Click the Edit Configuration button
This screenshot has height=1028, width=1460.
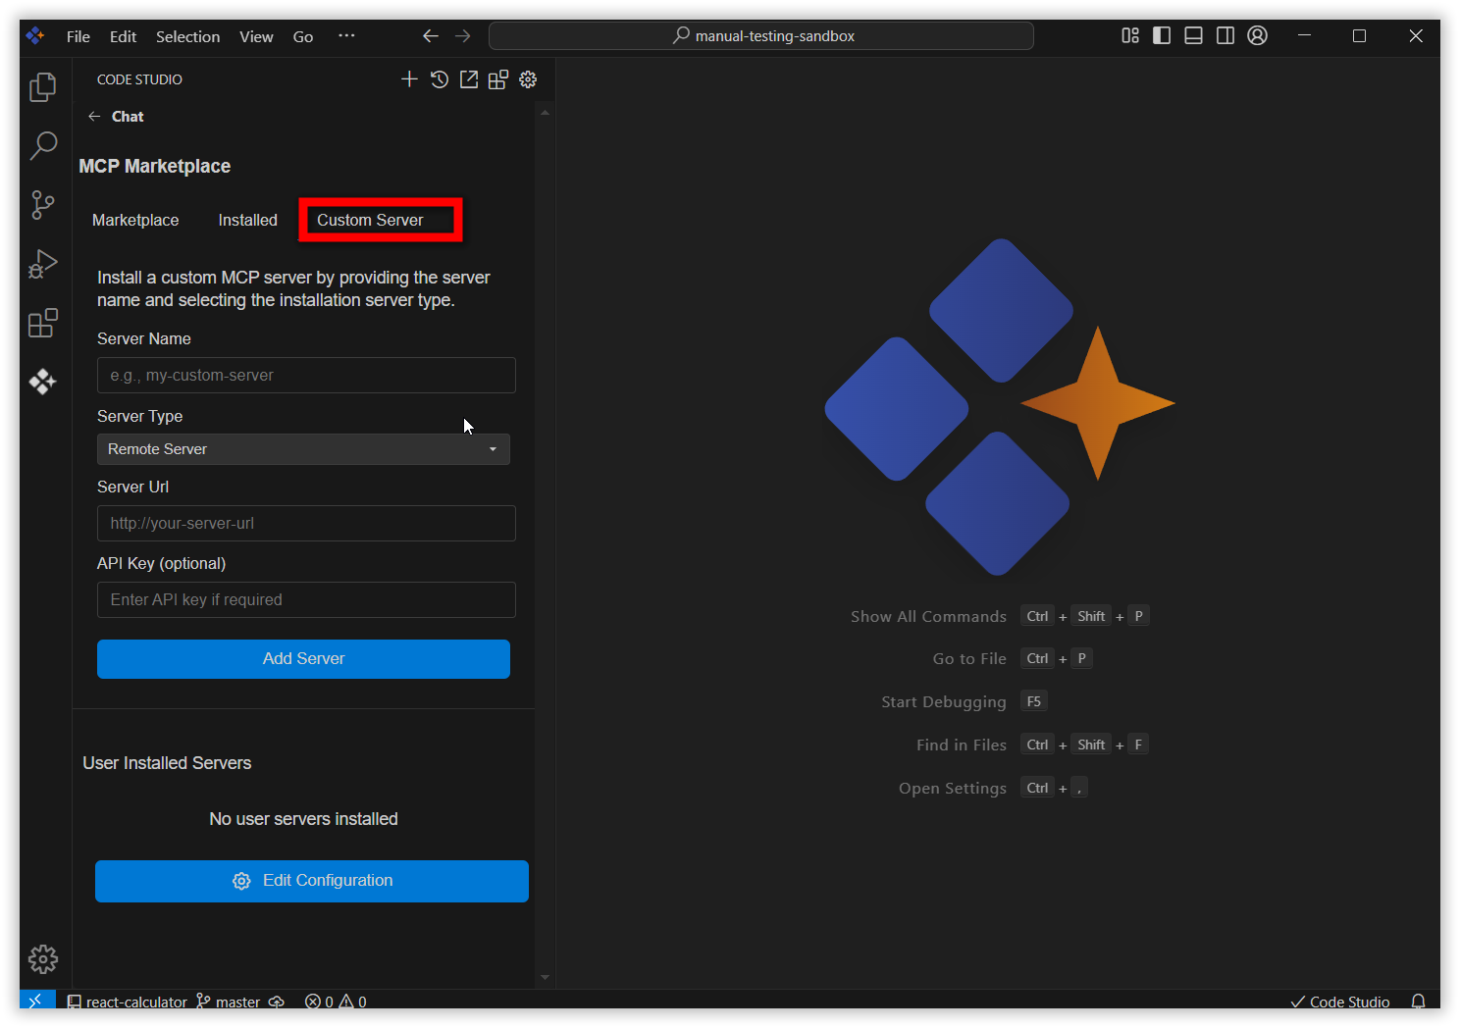tap(312, 881)
